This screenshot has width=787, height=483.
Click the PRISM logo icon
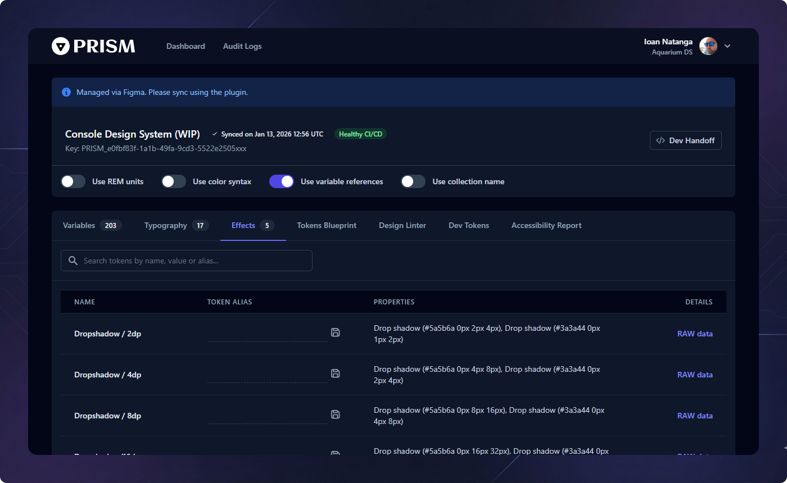coord(61,46)
